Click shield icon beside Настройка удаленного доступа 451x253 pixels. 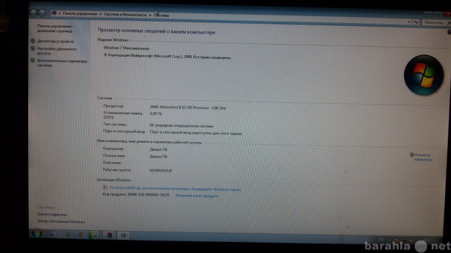pyautogui.click(x=33, y=48)
